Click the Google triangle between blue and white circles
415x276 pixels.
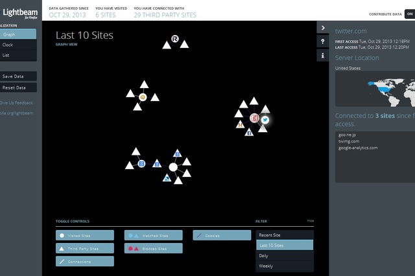coord(157,163)
